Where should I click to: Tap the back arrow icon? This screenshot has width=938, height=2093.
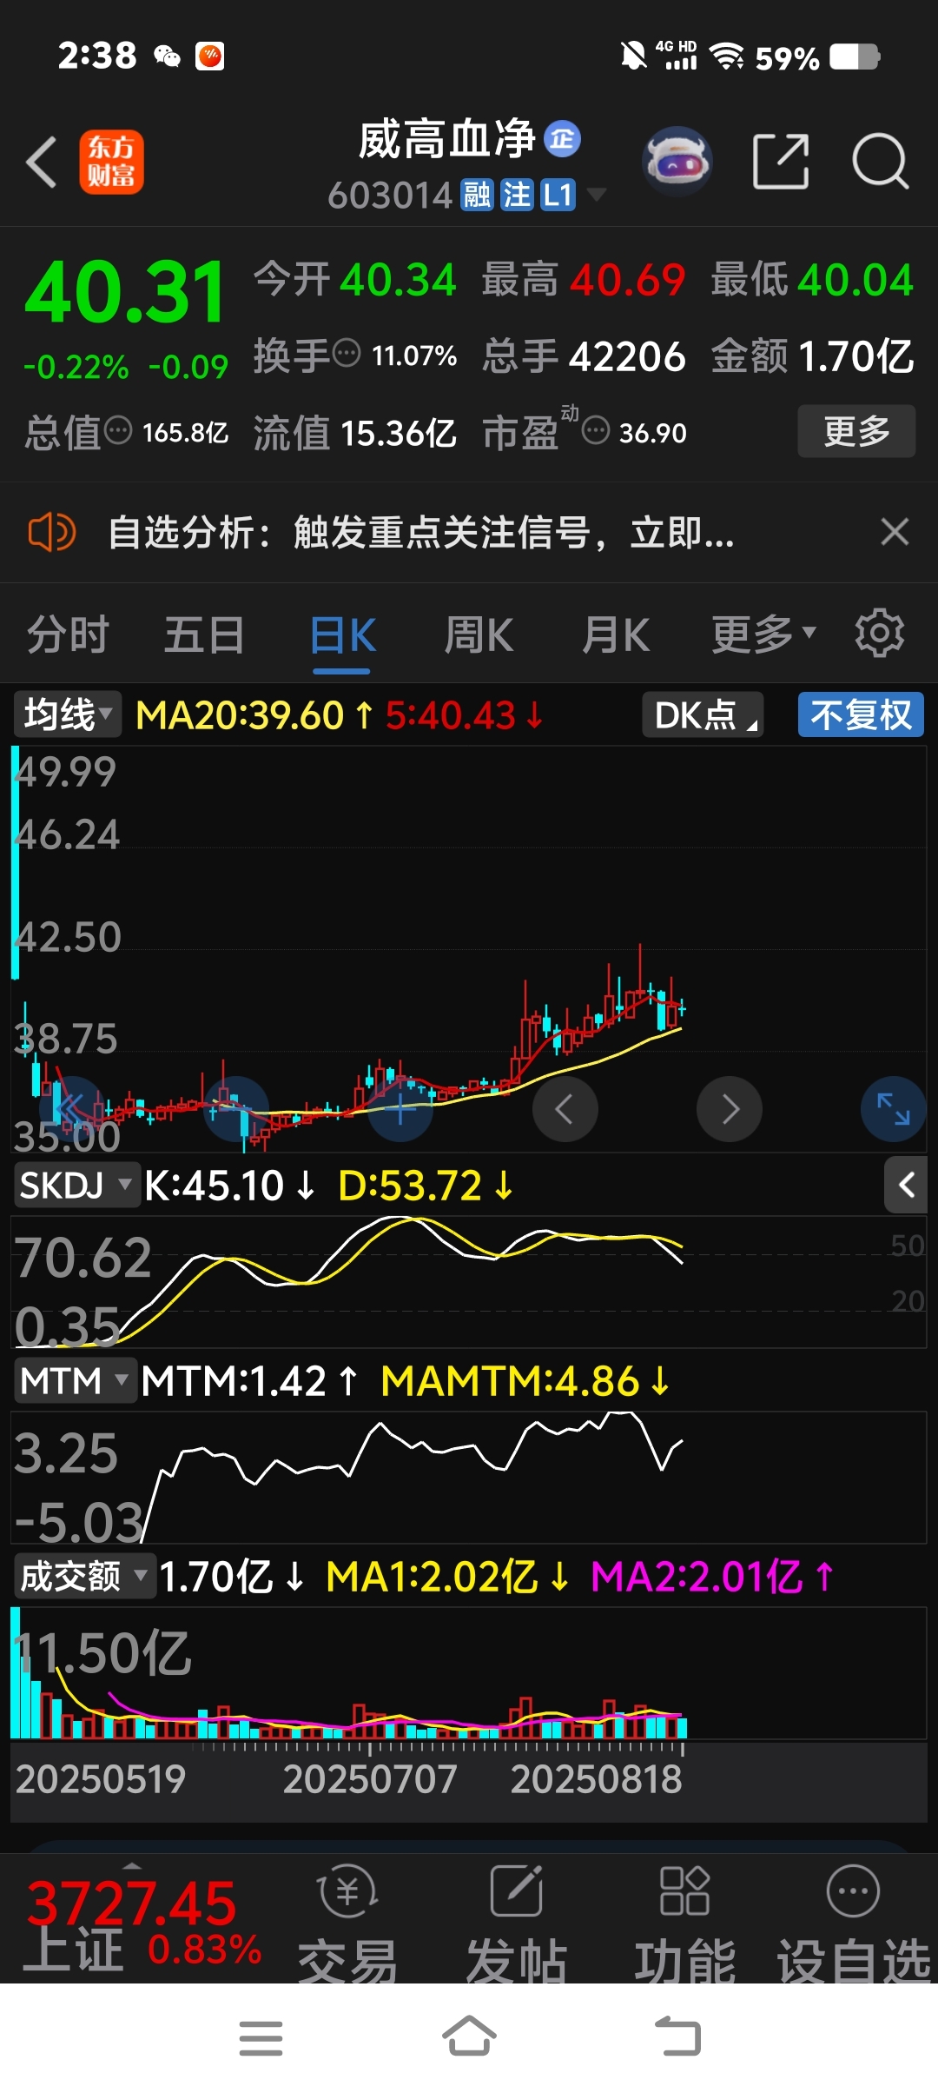[x=42, y=162]
